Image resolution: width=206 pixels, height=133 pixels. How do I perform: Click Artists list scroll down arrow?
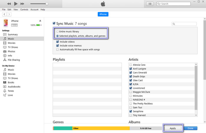(196, 115)
